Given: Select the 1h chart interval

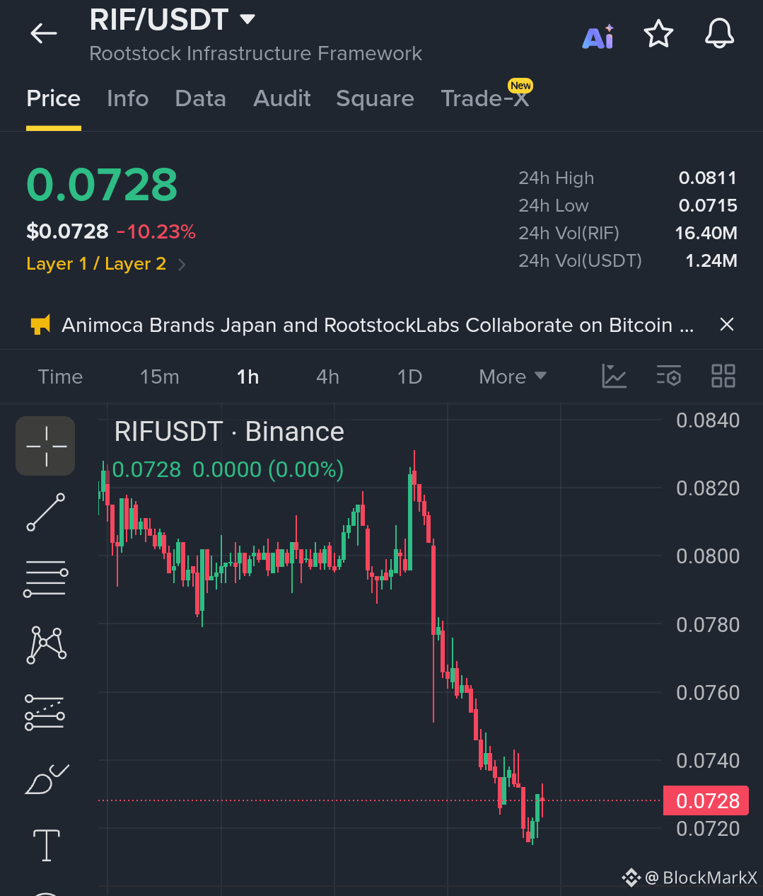Looking at the screenshot, I should click(248, 377).
